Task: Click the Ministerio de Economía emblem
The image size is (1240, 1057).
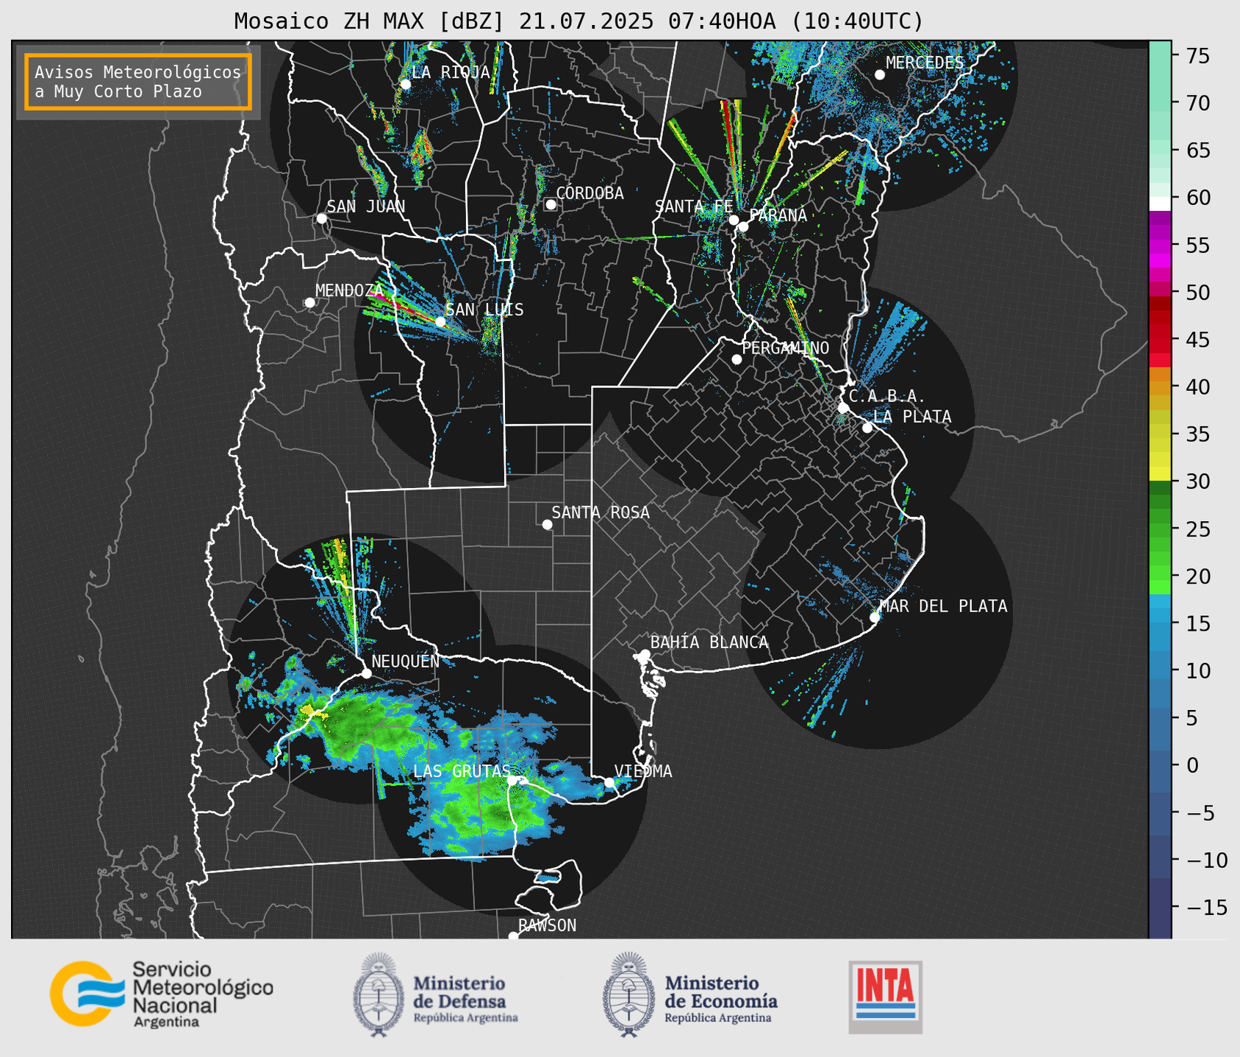Action: pos(628,995)
